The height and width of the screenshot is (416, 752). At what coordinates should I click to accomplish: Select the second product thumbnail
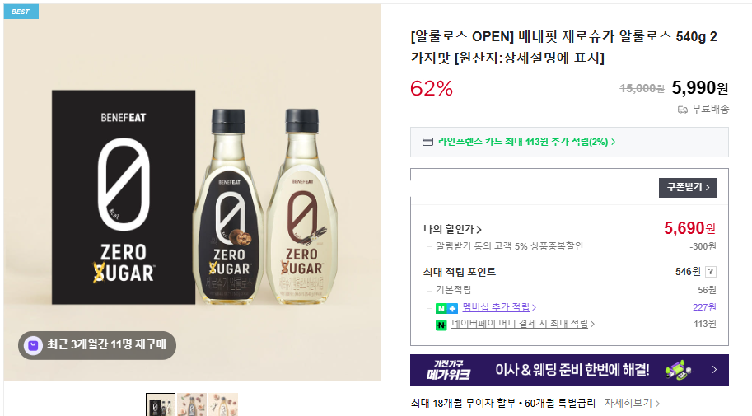[x=192, y=404]
